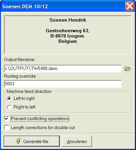Enable Length corrections for double cut

7,127
